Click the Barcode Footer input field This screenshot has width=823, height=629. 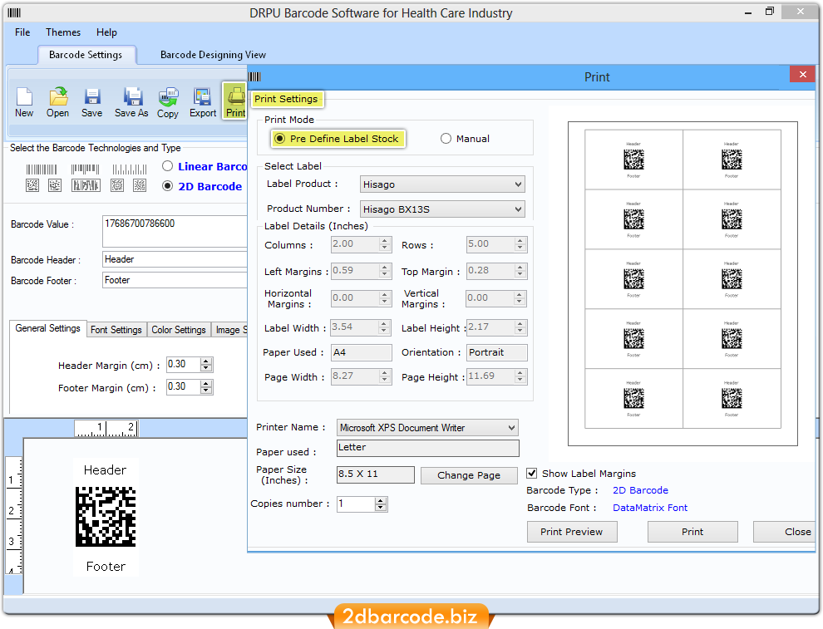(x=175, y=280)
